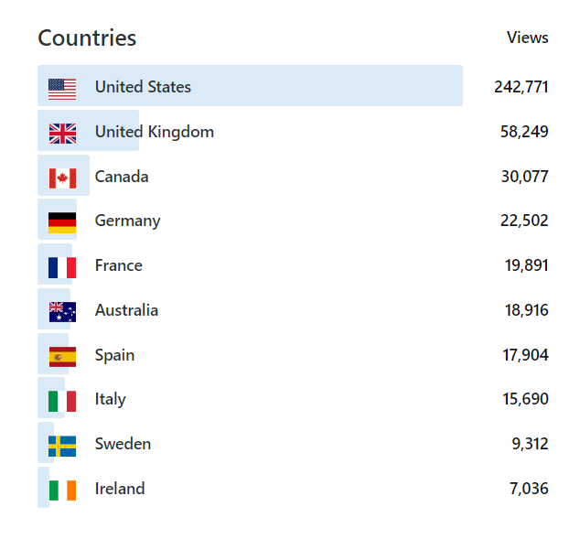Select the Ireland 7,036 views value
Viewport: 569px width, 550px height.
(529, 489)
